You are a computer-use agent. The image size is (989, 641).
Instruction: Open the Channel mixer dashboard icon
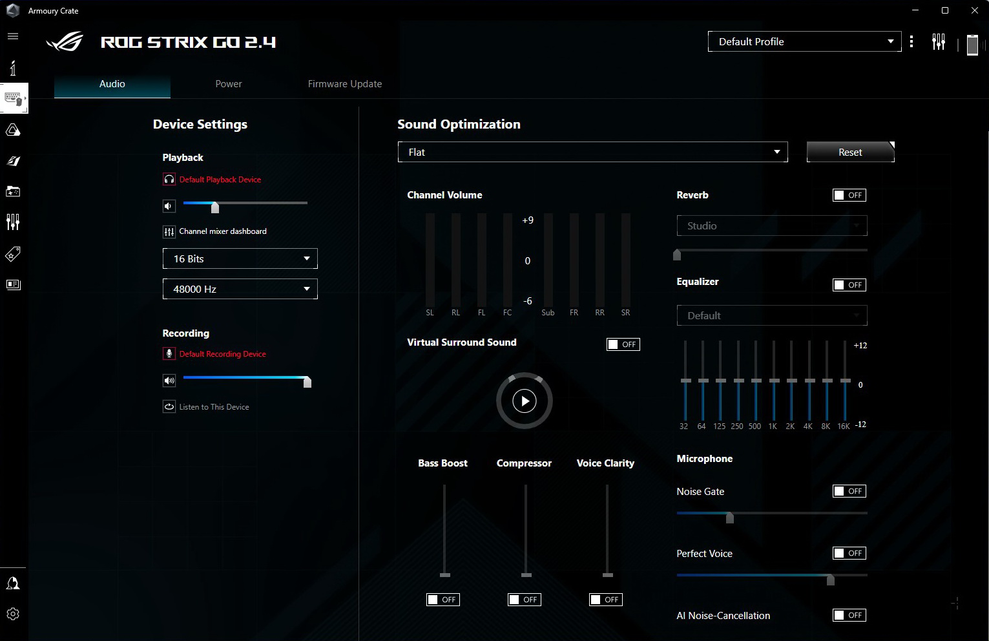(x=169, y=231)
